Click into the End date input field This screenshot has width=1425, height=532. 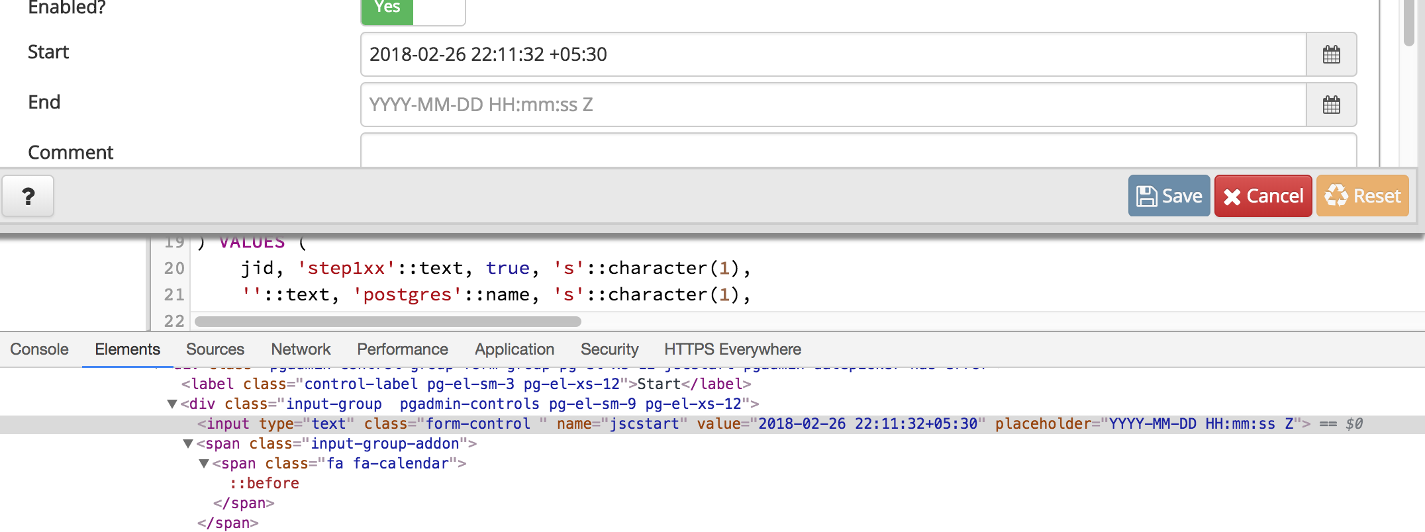(832, 105)
